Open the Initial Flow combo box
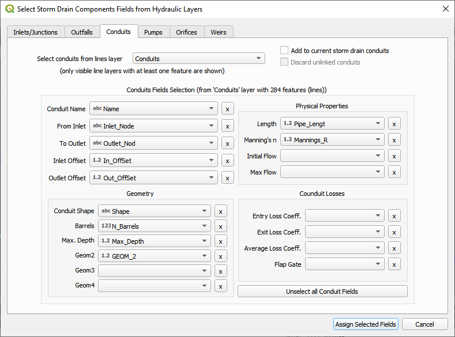The width and height of the screenshot is (455, 337). [332, 156]
